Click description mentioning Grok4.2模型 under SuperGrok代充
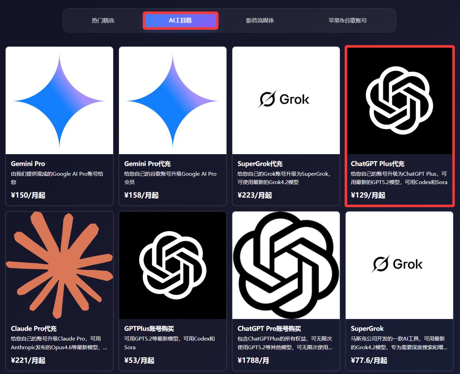The image size is (460, 374). pos(284,178)
